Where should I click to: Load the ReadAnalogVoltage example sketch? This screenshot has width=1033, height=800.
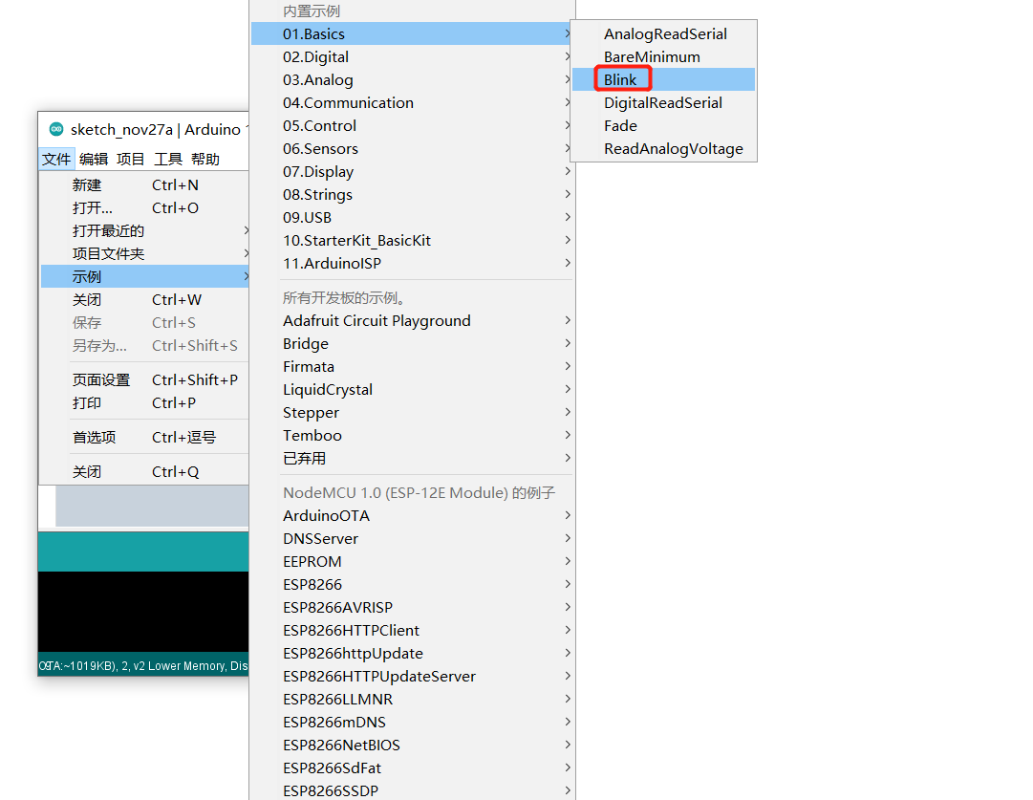click(x=663, y=149)
